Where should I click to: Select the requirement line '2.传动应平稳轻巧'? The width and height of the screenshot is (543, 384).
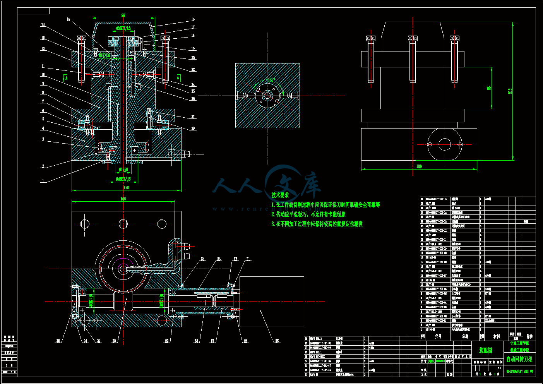coord(308,214)
